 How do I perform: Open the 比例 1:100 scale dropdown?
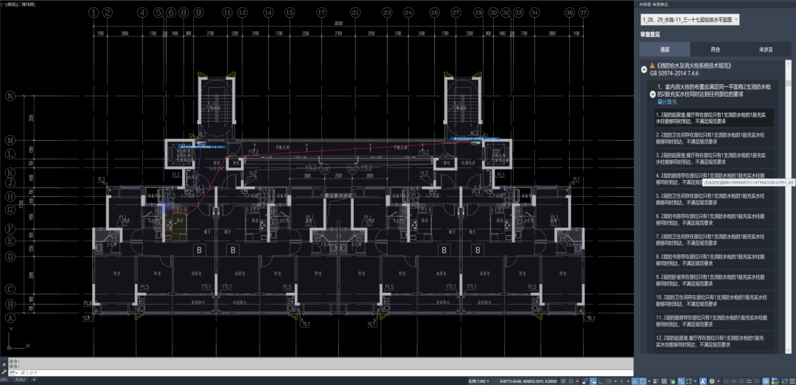479,381
